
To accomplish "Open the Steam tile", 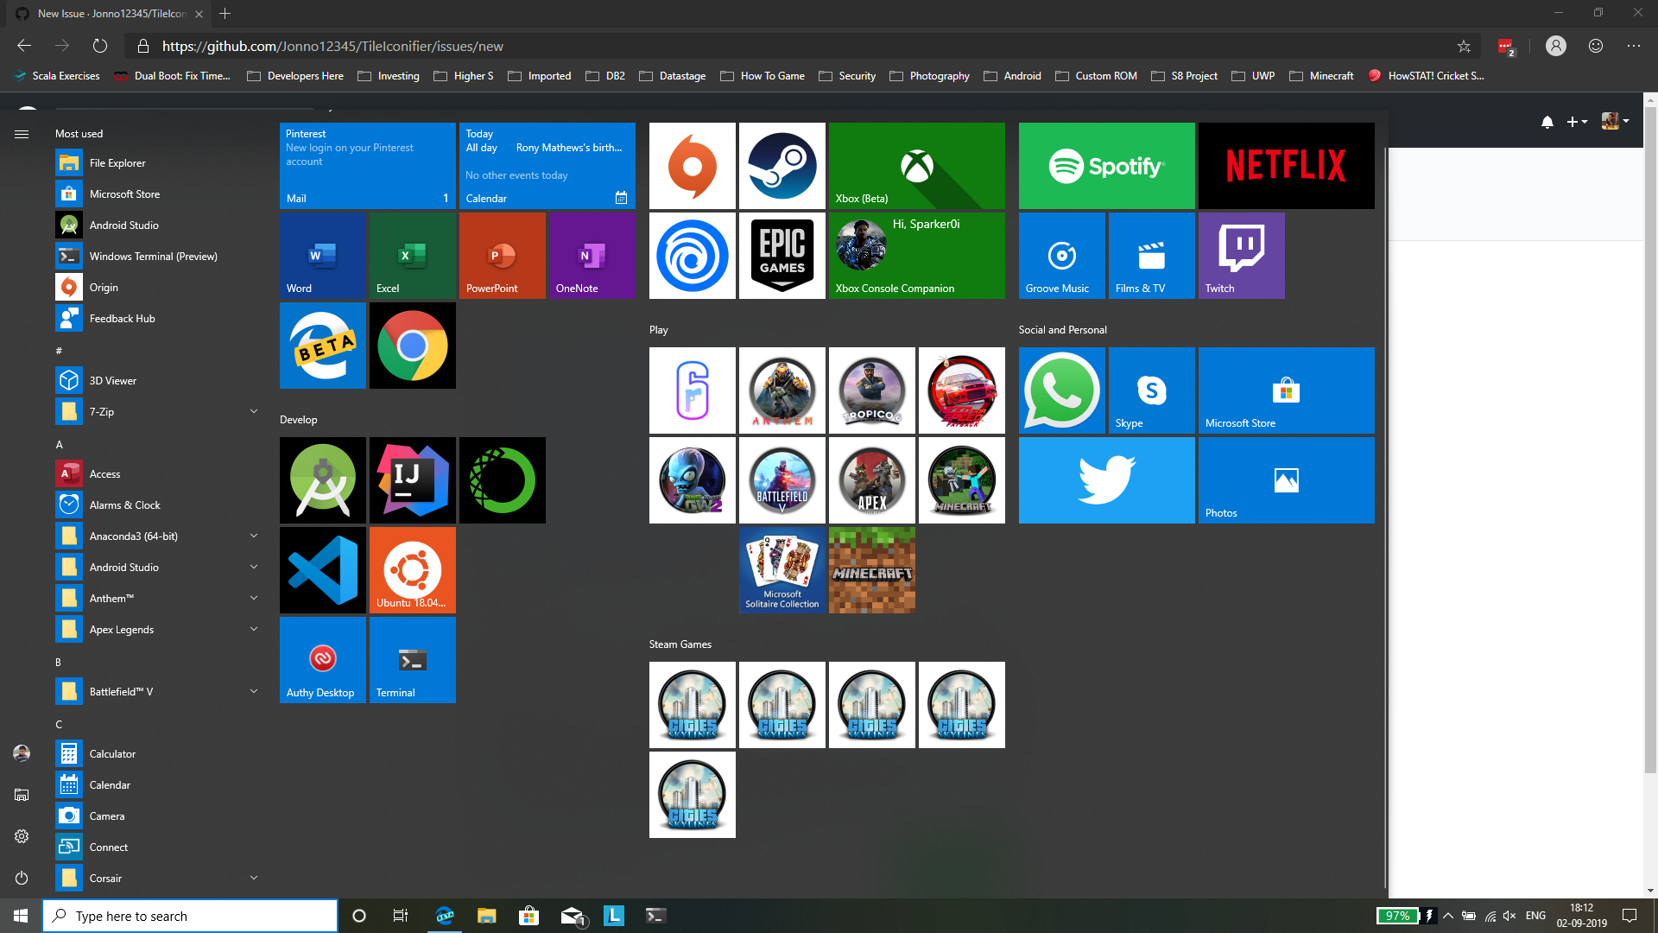I will coord(782,166).
